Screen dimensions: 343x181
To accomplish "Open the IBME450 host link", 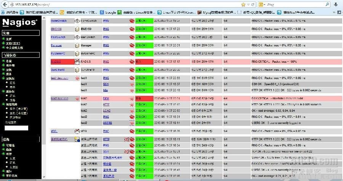I will coord(56,29).
